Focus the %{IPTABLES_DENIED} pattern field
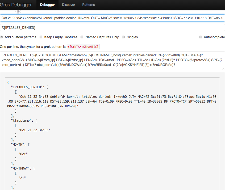 click(x=112, y=28)
